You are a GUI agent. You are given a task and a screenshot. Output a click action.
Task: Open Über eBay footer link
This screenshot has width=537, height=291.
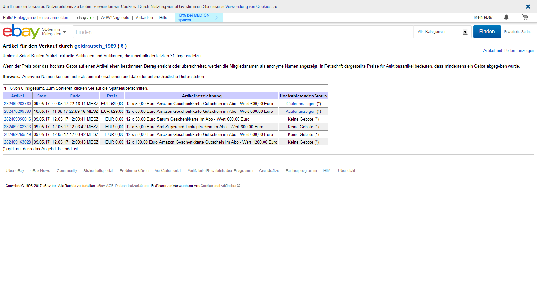coord(15,171)
